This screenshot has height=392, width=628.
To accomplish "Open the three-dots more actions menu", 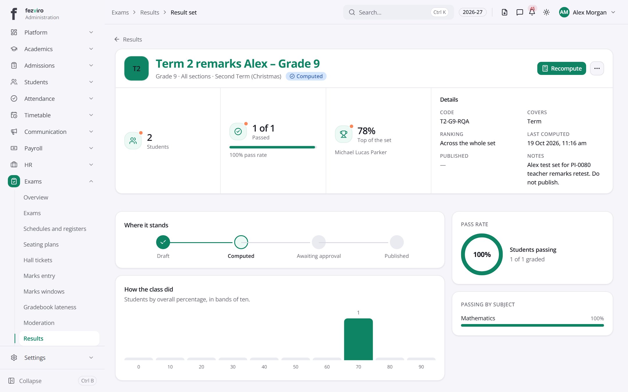I will [x=597, y=69].
